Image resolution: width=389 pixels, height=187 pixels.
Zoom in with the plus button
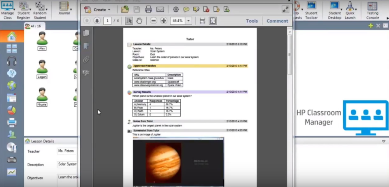[x=164, y=21]
